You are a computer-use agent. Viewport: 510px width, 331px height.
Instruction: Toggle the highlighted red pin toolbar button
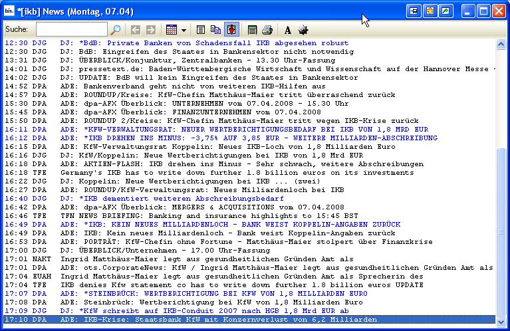pyautogui.click(x=231, y=30)
